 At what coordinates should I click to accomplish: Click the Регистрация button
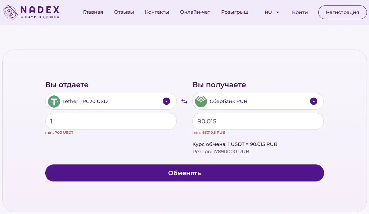(343, 12)
